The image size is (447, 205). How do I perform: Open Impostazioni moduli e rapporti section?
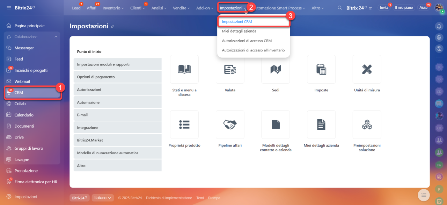pyautogui.click(x=118, y=64)
